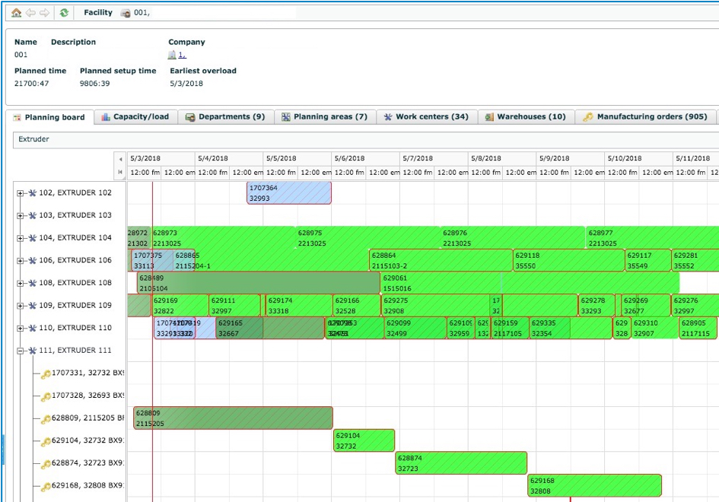Click Gantt bar 628905 on Extruder 110
The height and width of the screenshot is (502, 719).
pyautogui.click(x=698, y=328)
